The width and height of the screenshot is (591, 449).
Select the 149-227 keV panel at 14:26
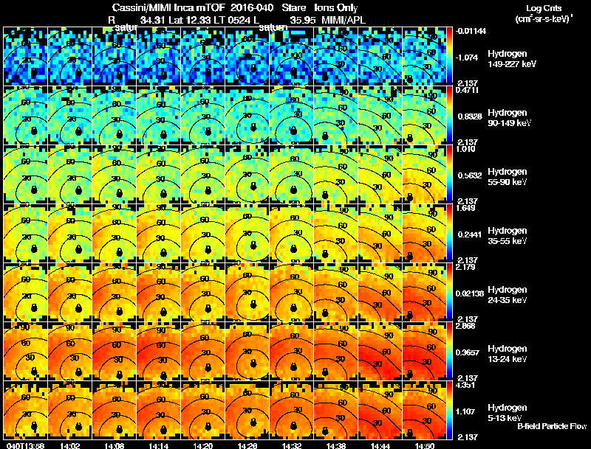coord(247,56)
